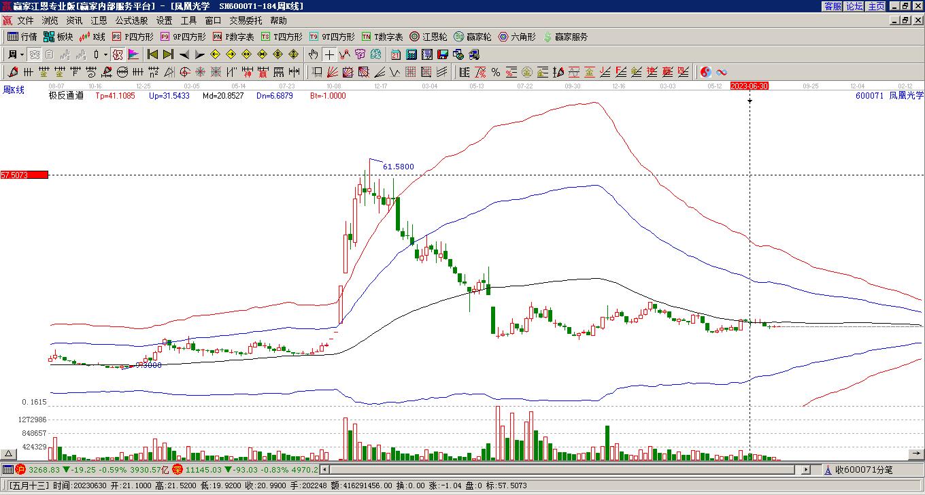Viewport: 925px width, 495px height.
Task: Expand the candlestick style dropdown arrow
Action: [105, 54]
